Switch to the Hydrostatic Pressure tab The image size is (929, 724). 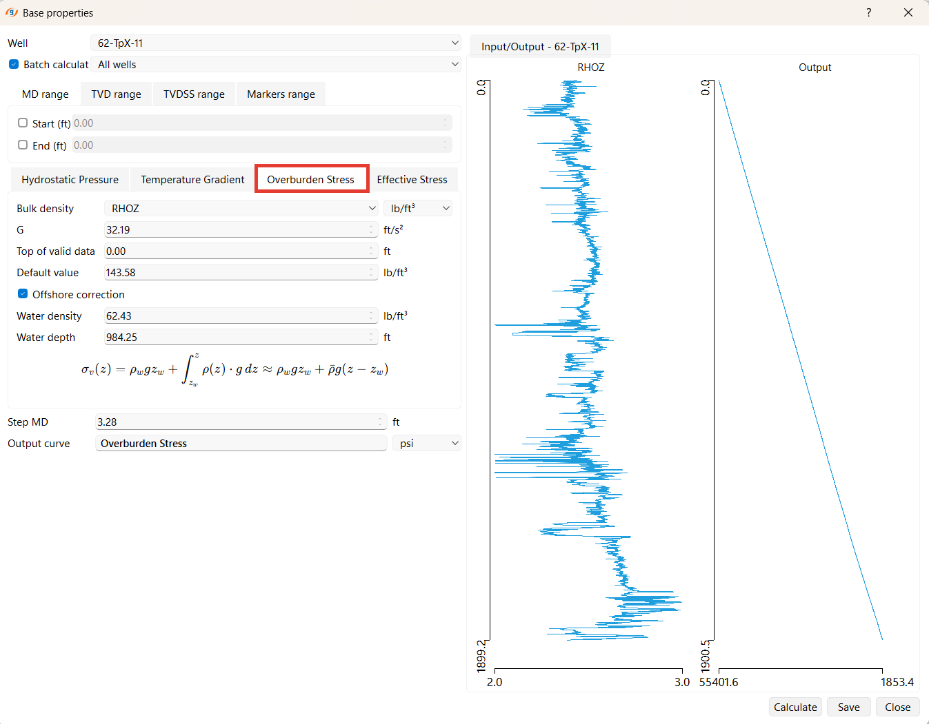pos(70,180)
